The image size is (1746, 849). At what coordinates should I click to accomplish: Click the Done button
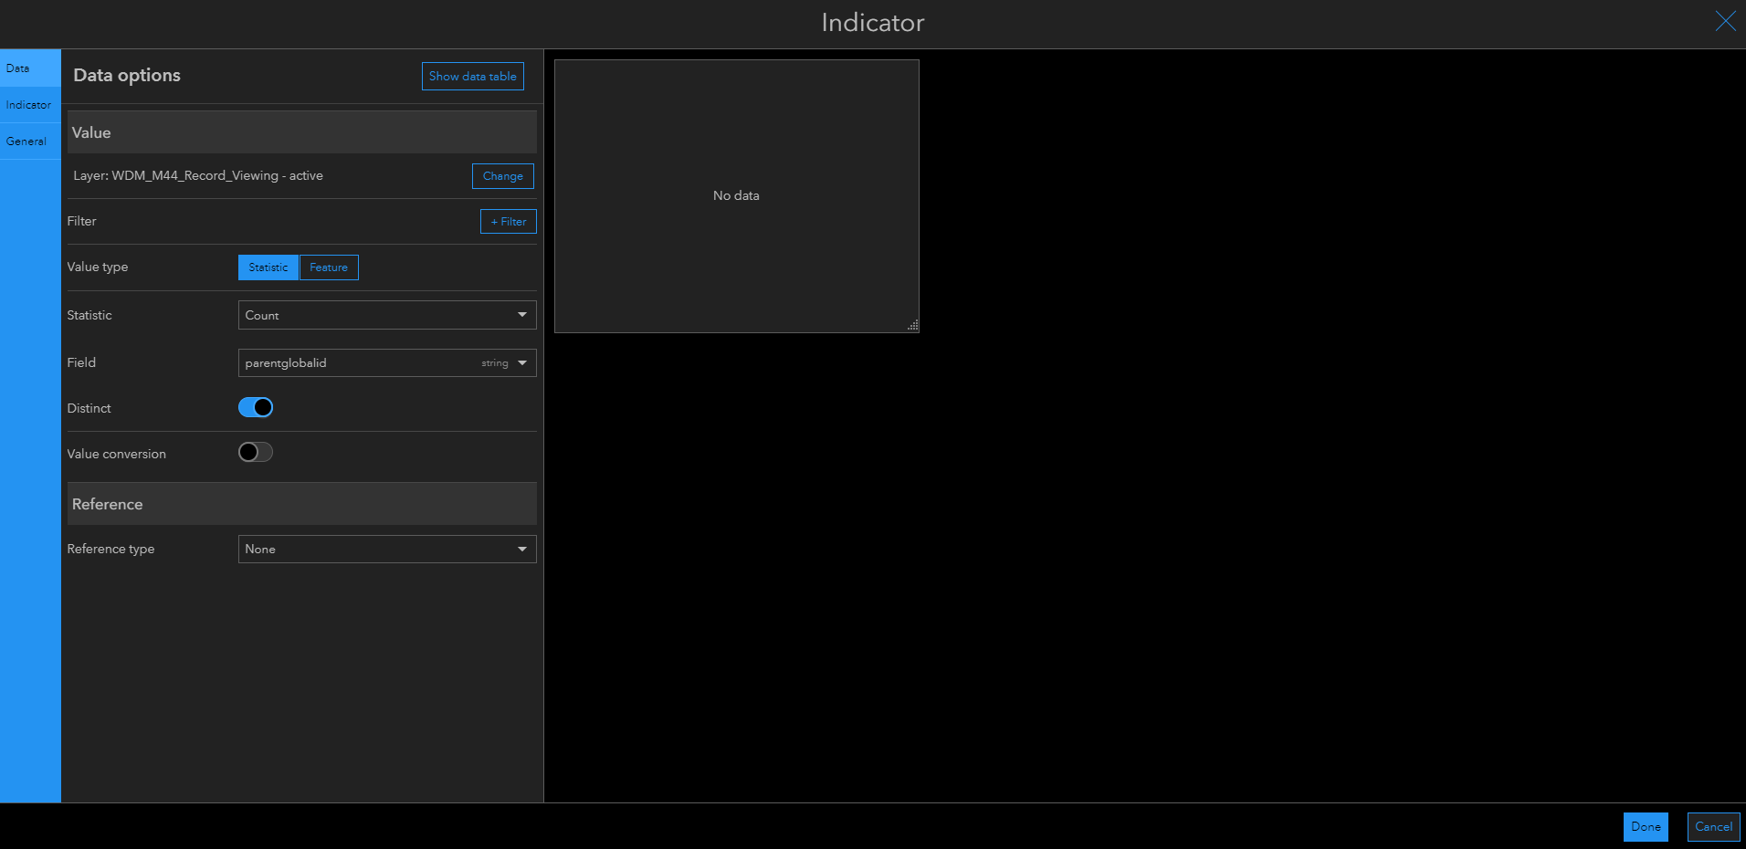[x=1646, y=827]
